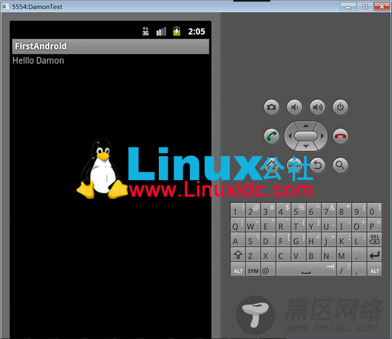Click the R key

(283, 225)
